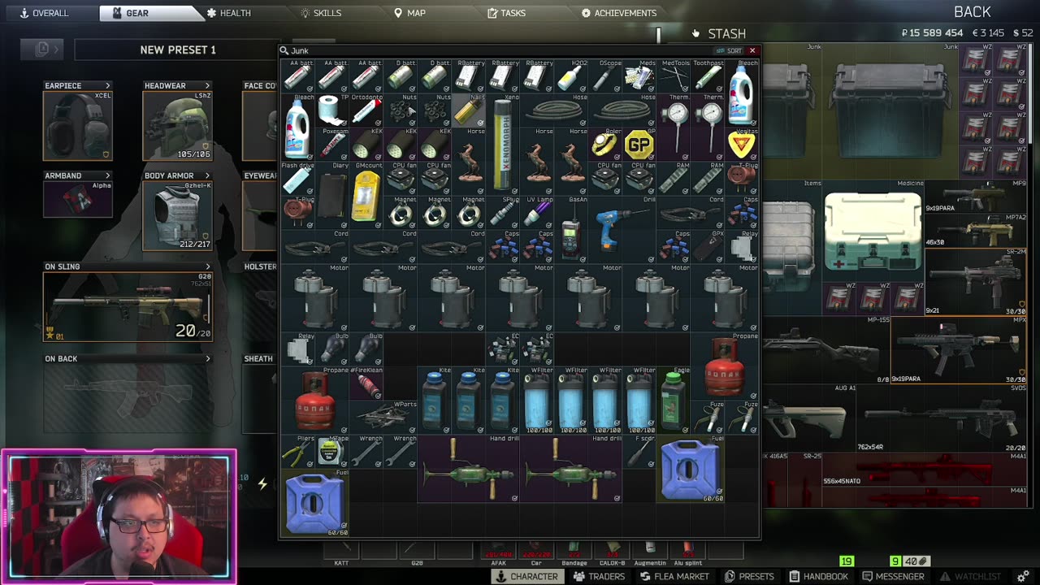Click the BACK button
The image size is (1040, 585).
click(972, 12)
